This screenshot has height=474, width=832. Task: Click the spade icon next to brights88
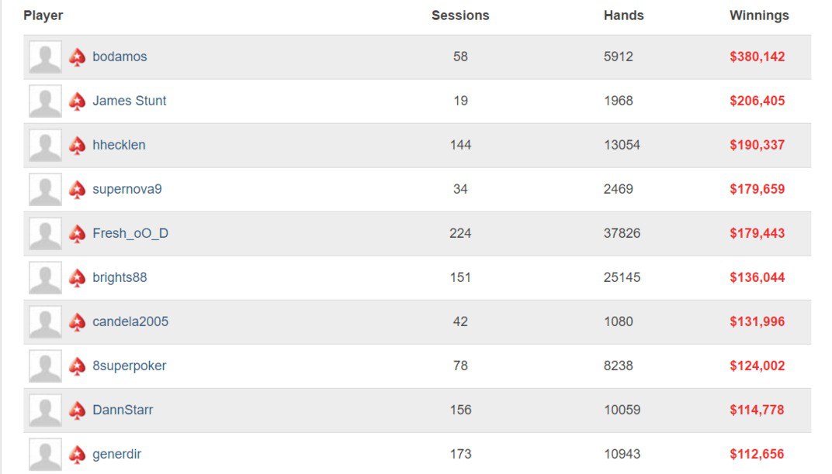tap(77, 278)
